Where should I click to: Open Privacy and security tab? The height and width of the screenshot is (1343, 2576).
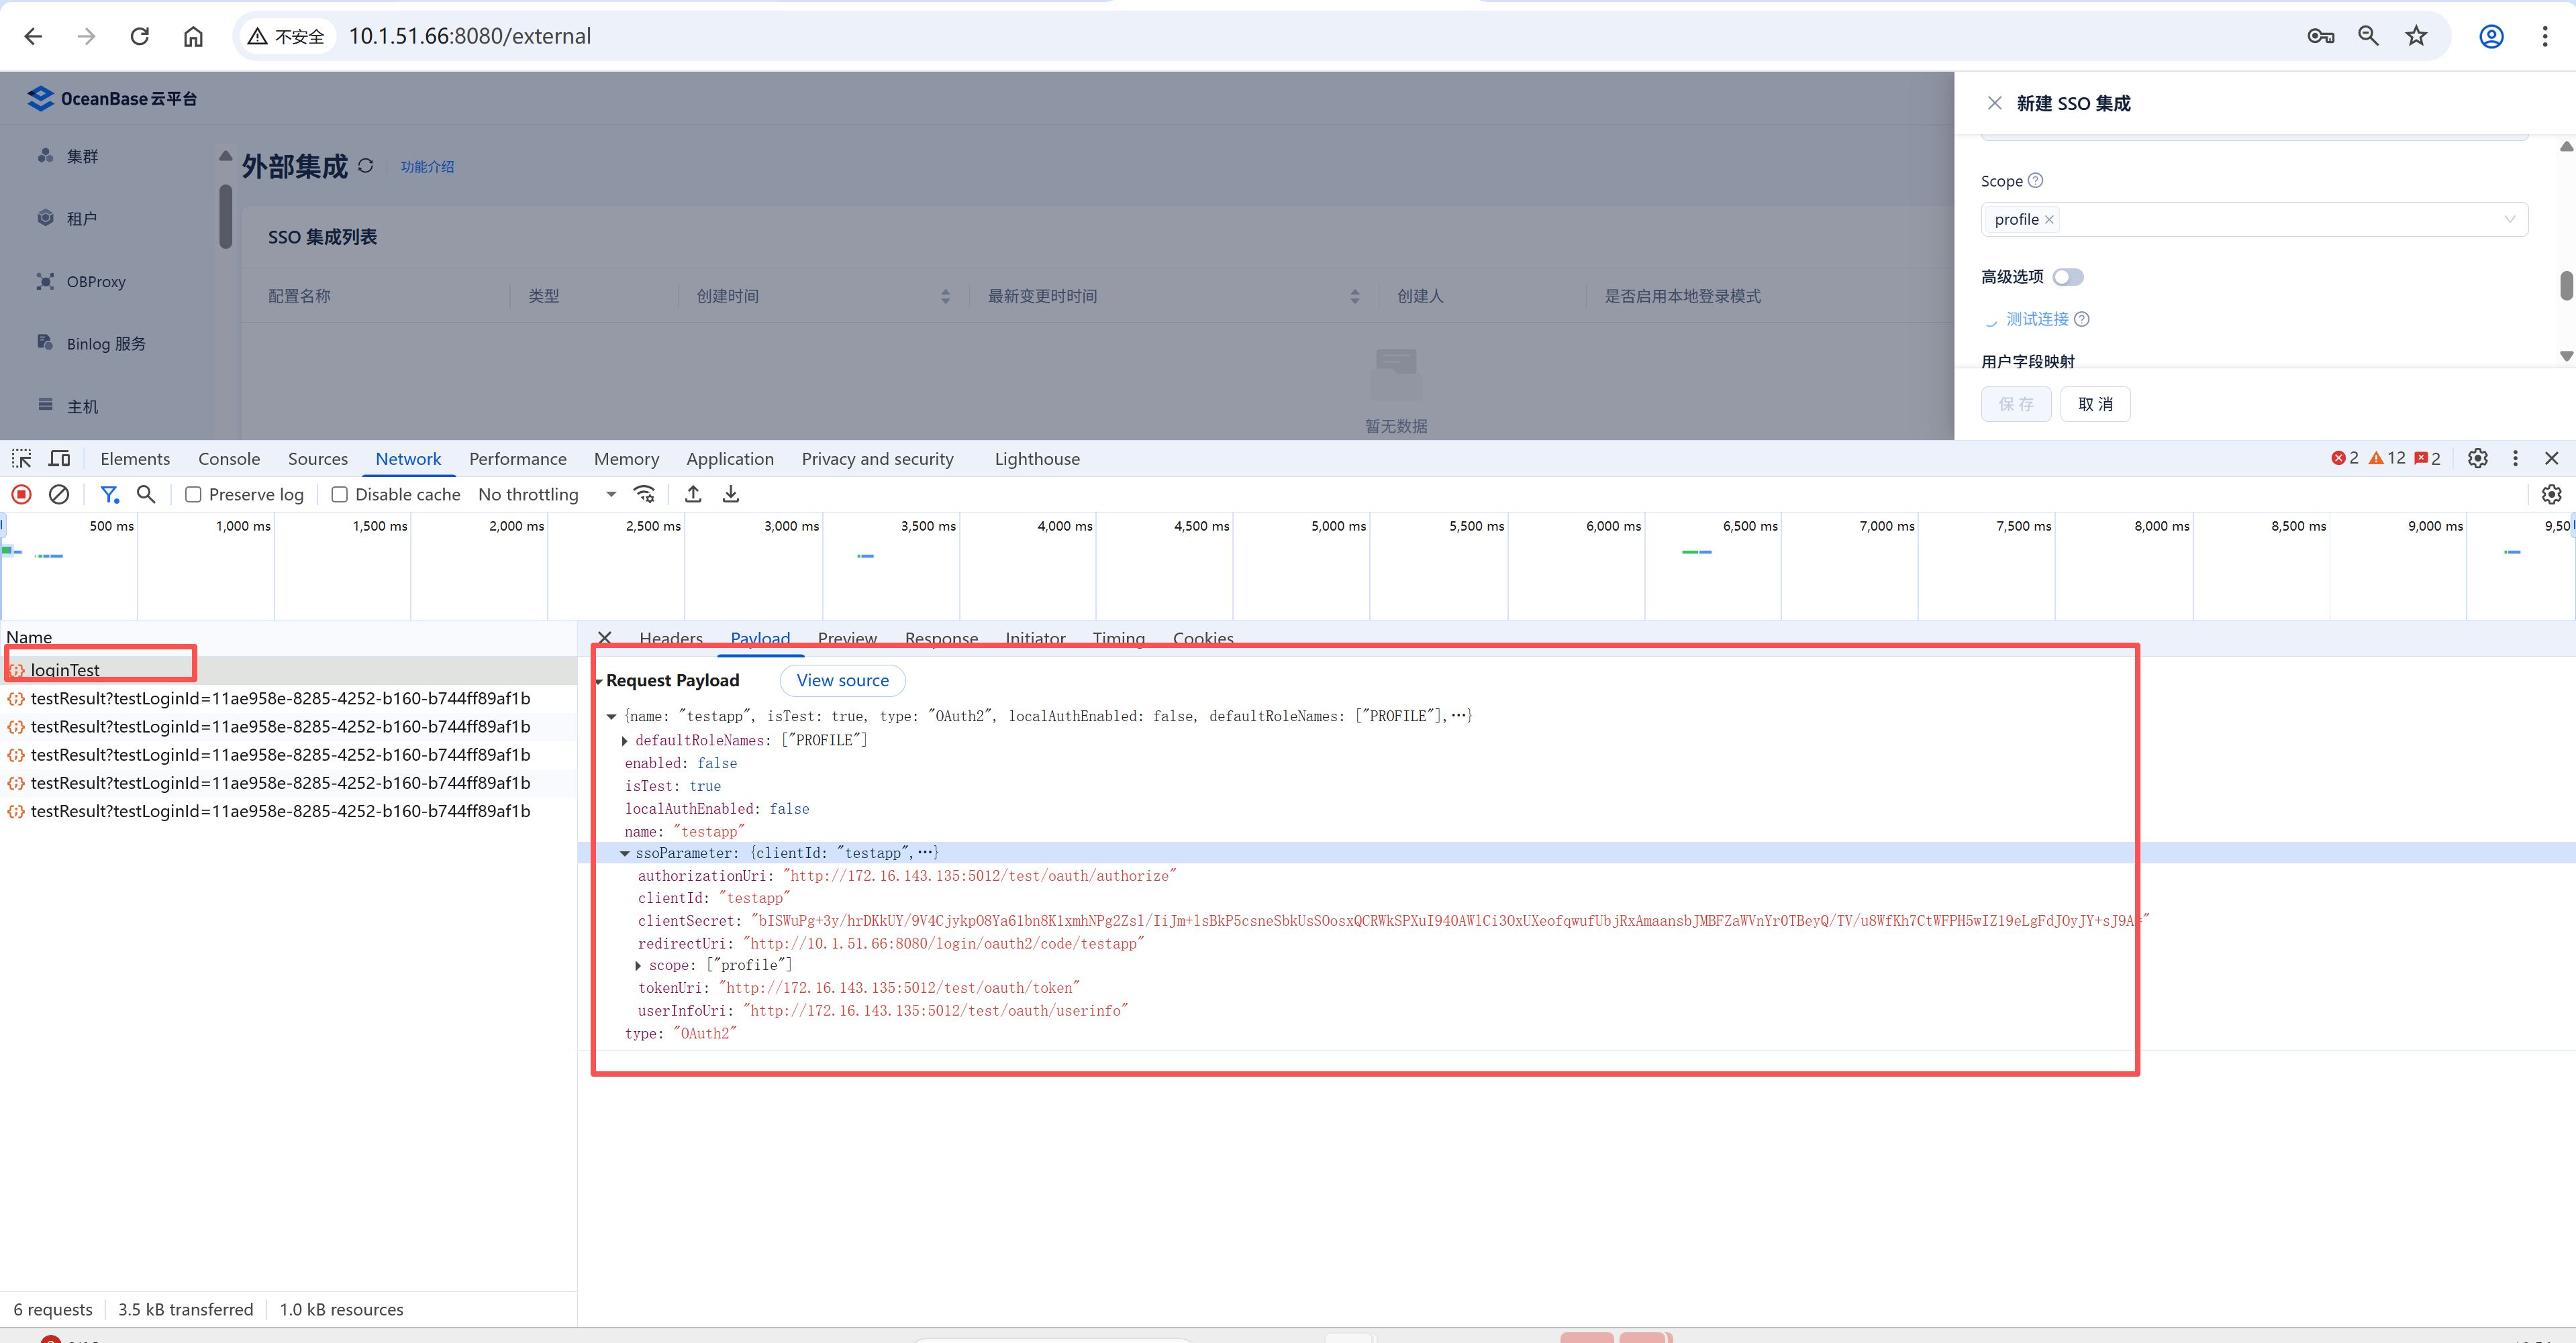(x=877, y=459)
